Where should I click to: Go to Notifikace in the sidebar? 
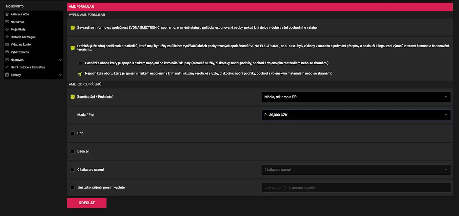coord(17,22)
